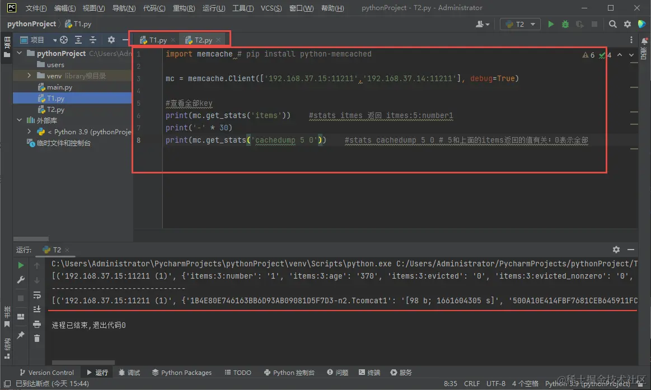Expand all items in Project panel
Image resolution: width=651 pixels, height=390 pixels.
(x=78, y=40)
